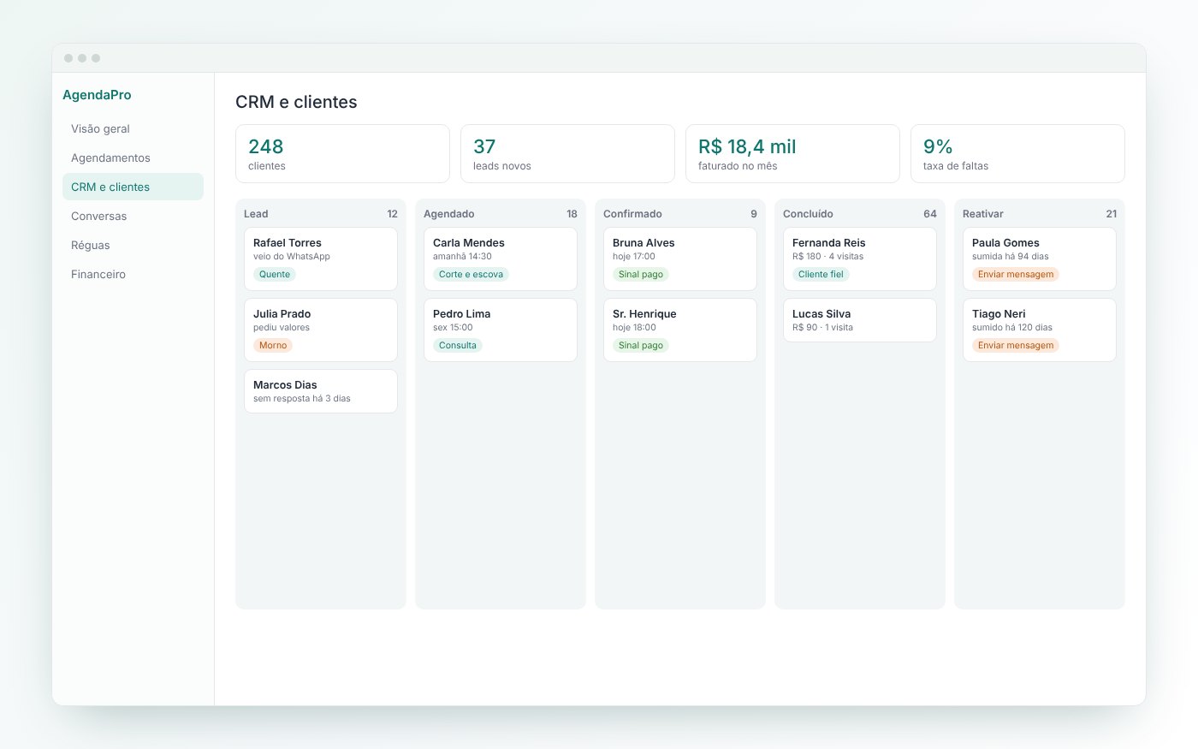The height and width of the screenshot is (749, 1198).
Task: Click the Morno tag on Julia Prado
Action: click(273, 346)
